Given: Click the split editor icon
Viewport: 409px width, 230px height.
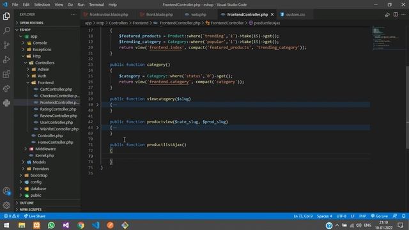Looking at the screenshot, I should [x=396, y=15].
